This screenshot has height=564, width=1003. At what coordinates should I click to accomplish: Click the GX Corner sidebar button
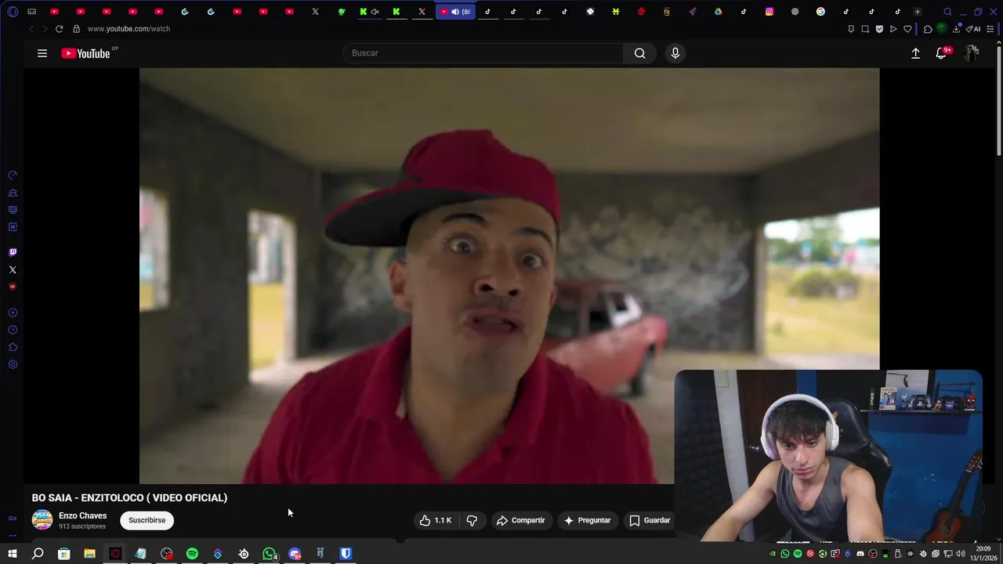(x=13, y=519)
